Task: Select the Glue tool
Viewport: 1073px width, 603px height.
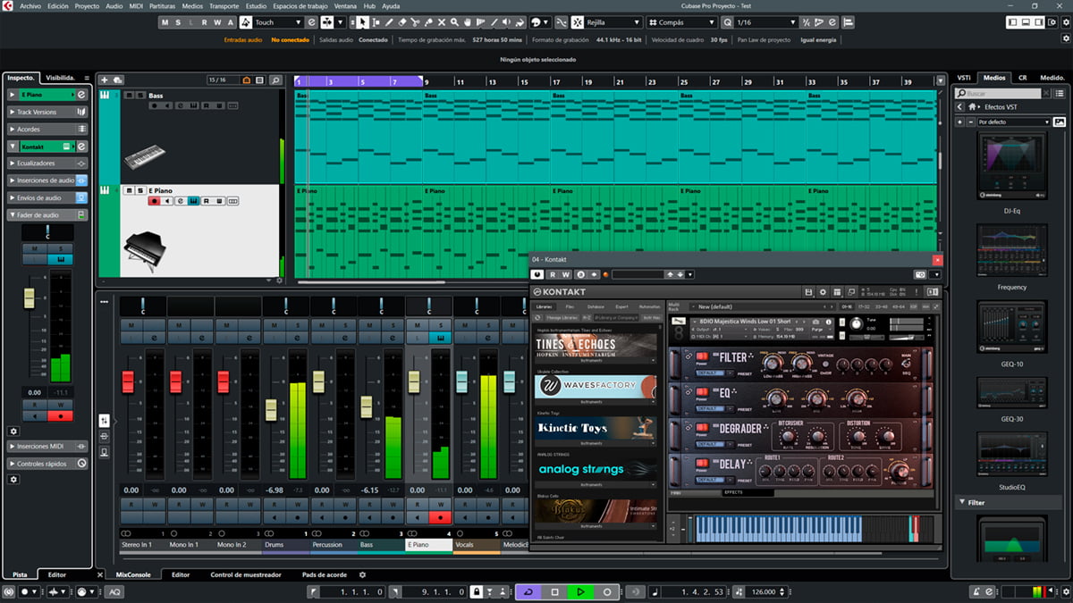Action: [x=429, y=22]
